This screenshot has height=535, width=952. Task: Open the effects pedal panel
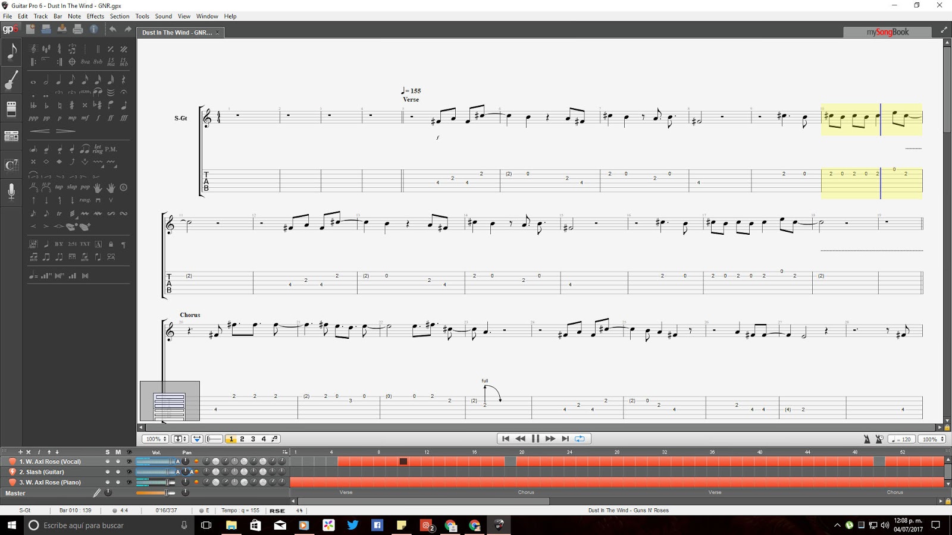(12, 109)
